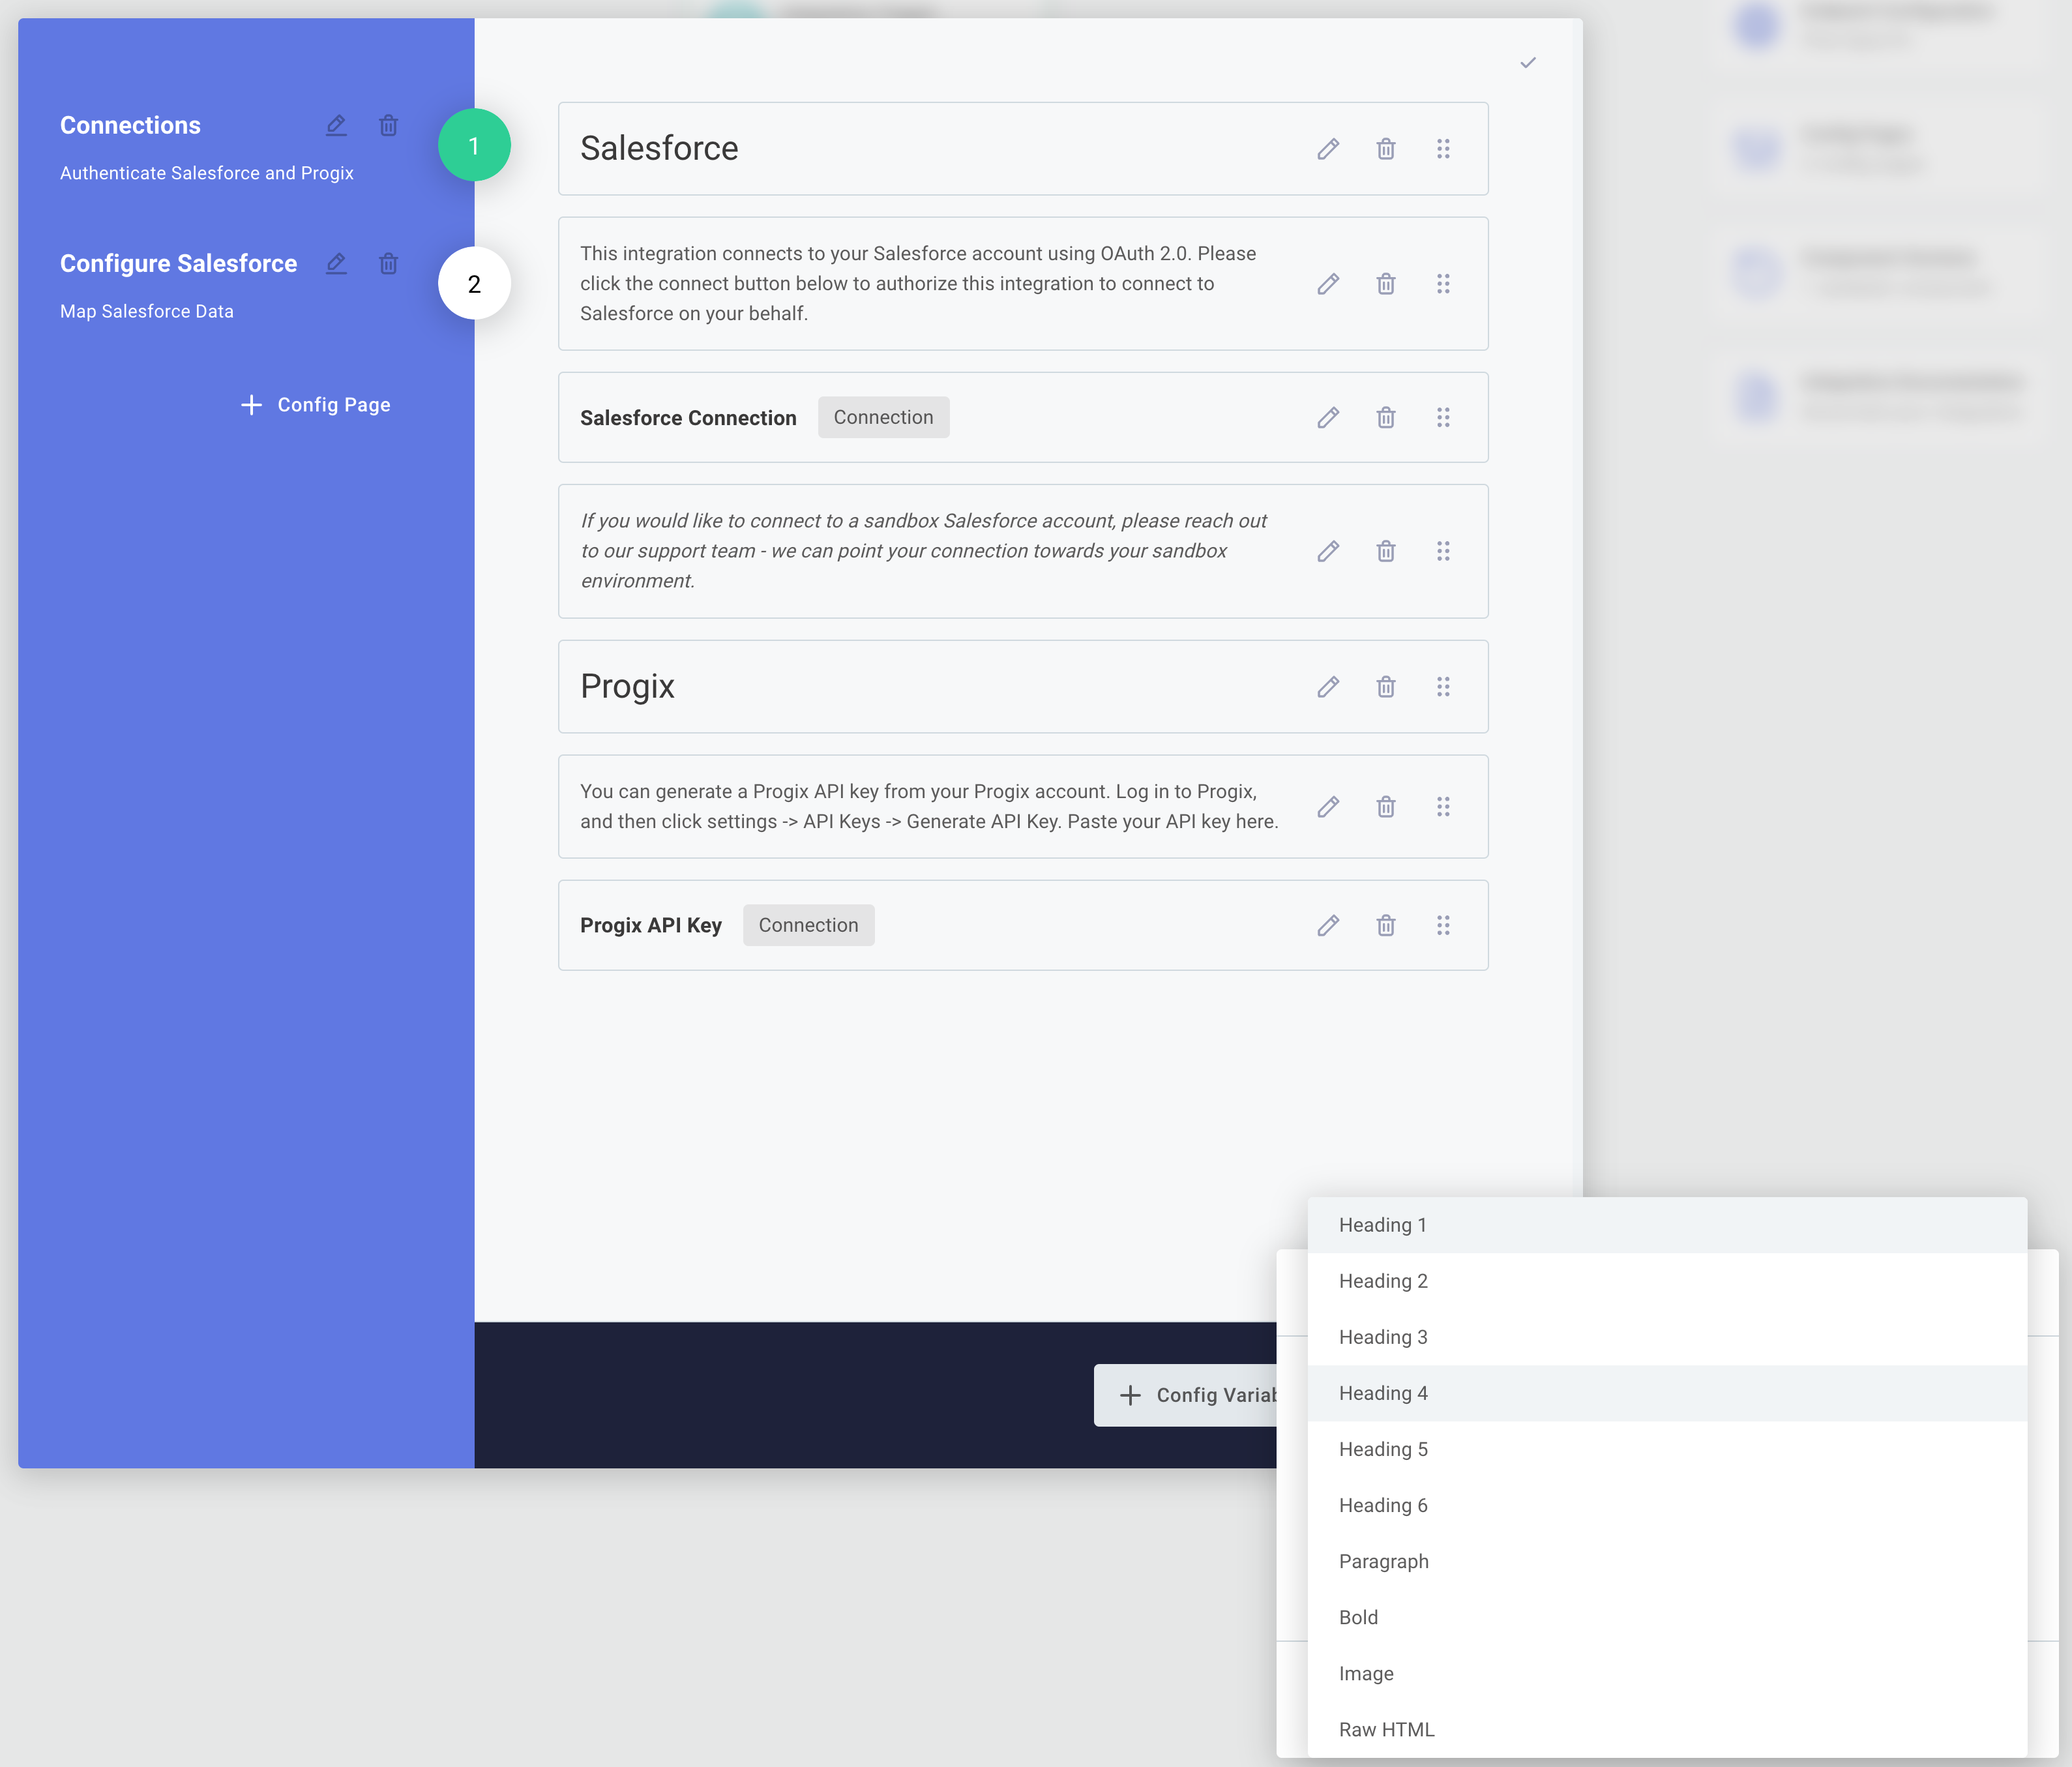2072x1767 pixels.
Task: Select Paragraph from the element menu
Action: tap(1384, 1561)
